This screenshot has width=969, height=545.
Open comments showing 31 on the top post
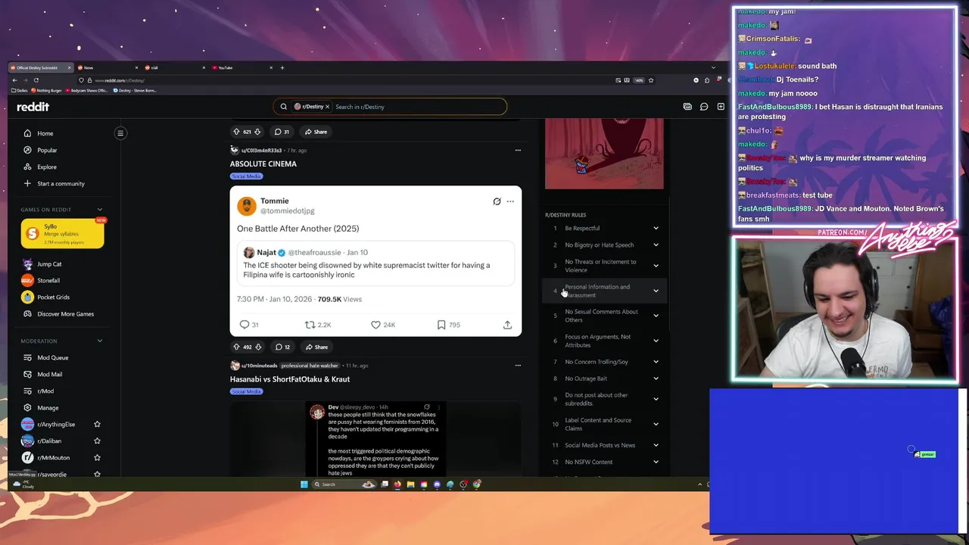282,132
